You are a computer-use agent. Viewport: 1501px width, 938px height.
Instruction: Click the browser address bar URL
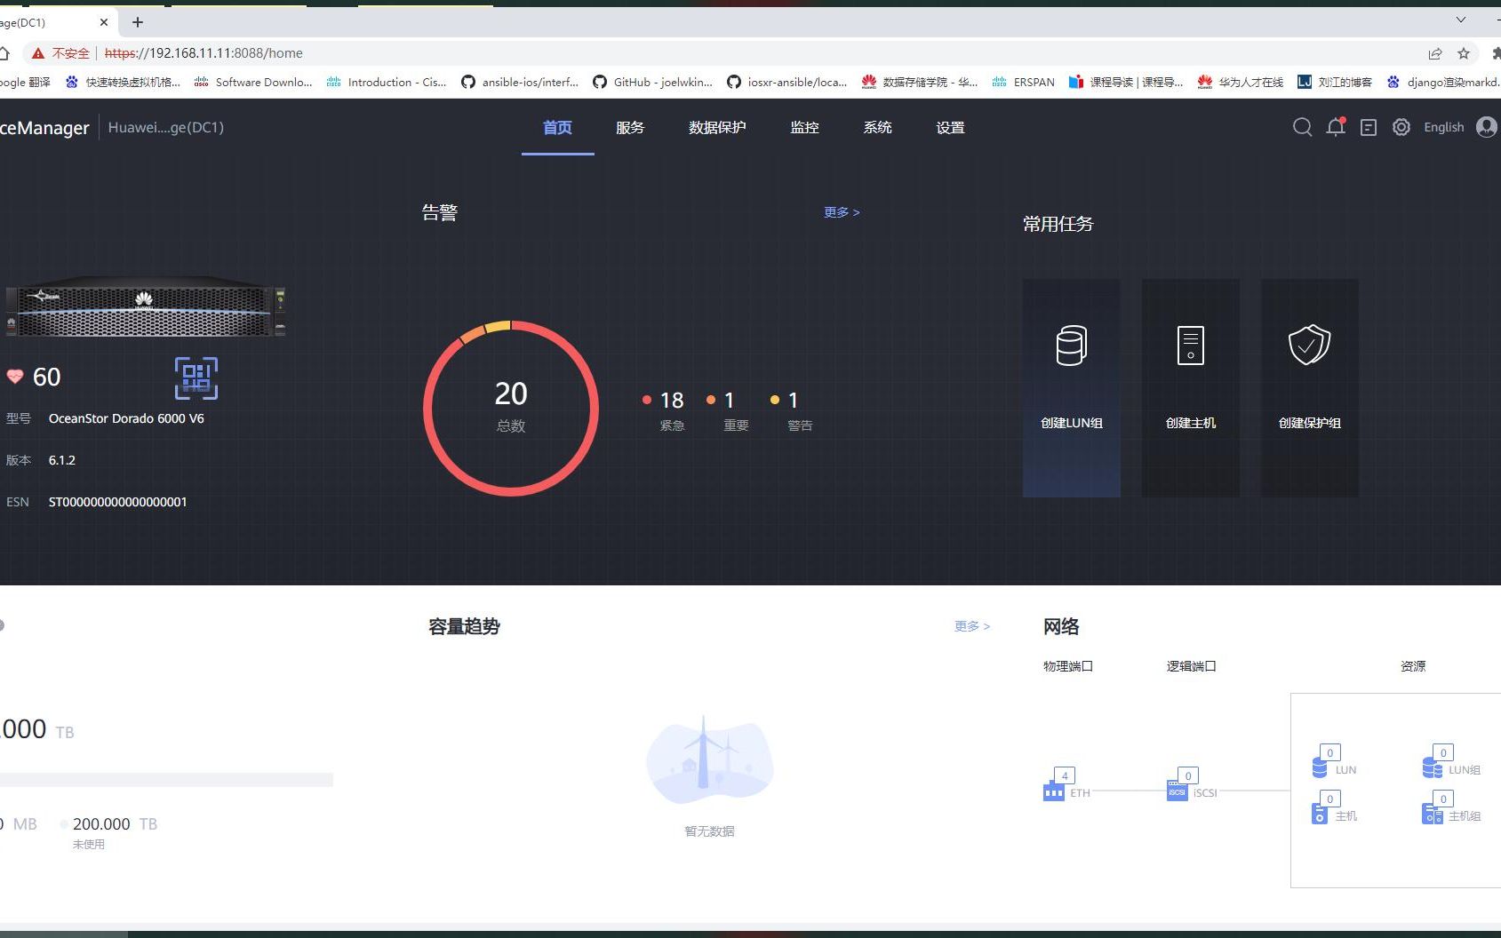point(204,53)
